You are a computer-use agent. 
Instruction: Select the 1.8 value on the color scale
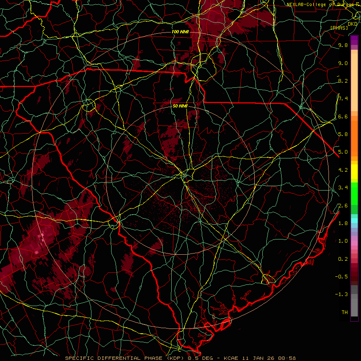coord(343,223)
